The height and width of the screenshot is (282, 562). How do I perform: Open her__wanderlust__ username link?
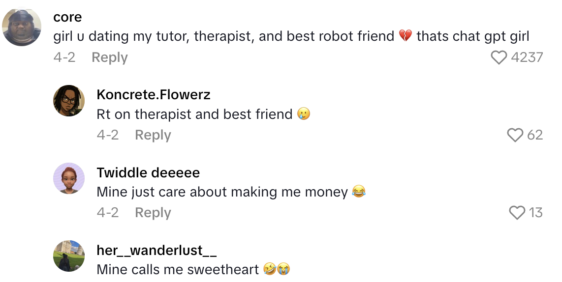pyautogui.click(x=156, y=250)
